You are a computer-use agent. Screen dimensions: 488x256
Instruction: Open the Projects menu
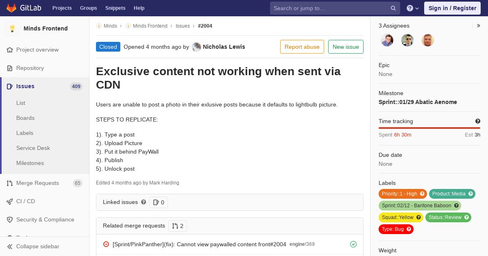[62, 8]
